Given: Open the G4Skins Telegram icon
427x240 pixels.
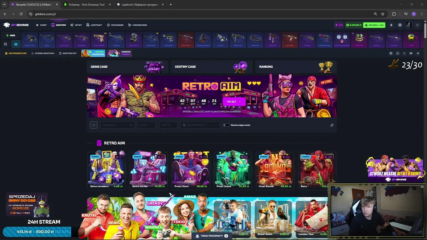Looking at the screenshot, I should coord(418,53).
